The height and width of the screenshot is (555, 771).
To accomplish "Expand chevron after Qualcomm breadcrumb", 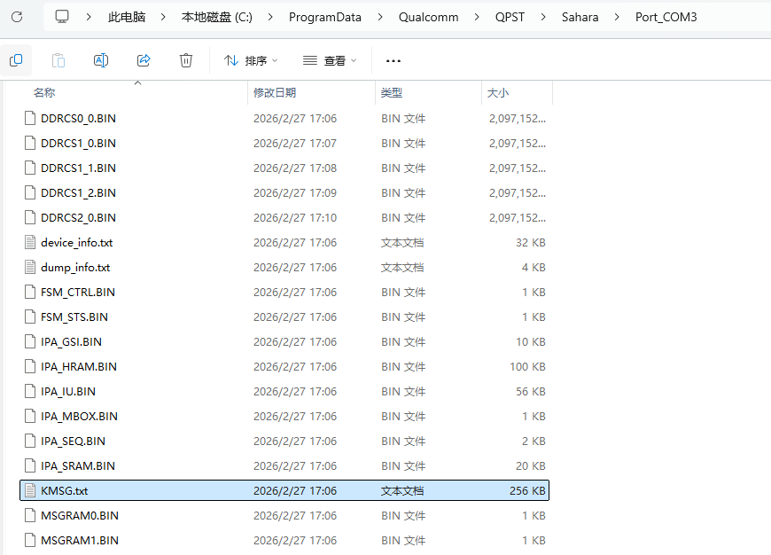I will tap(477, 17).
